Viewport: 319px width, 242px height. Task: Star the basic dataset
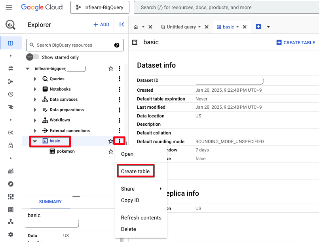(111, 141)
